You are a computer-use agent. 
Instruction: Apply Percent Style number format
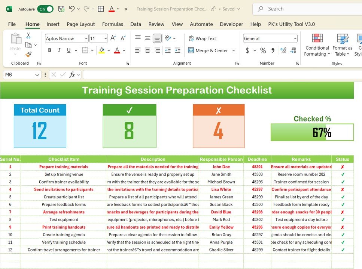(x=263, y=50)
